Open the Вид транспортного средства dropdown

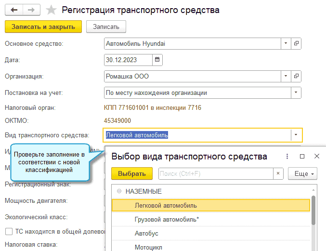pyautogui.click(x=297, y=135)
